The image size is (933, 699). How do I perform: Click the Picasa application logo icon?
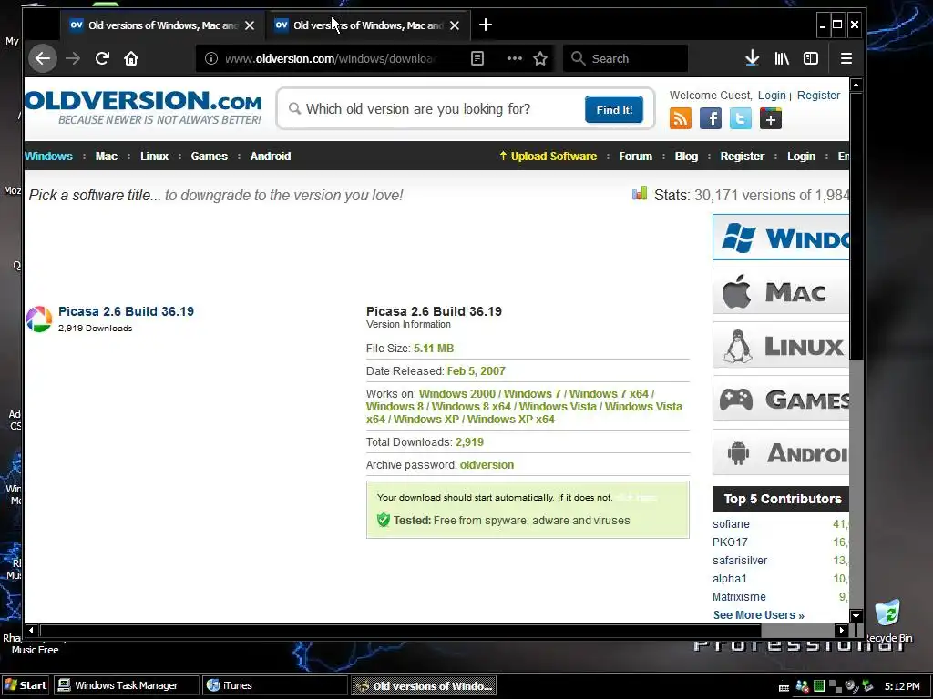click(39, 319)
